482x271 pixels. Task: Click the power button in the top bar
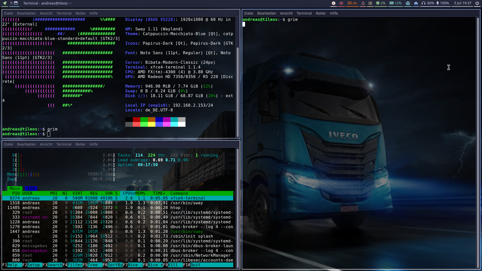click(477, 3)
